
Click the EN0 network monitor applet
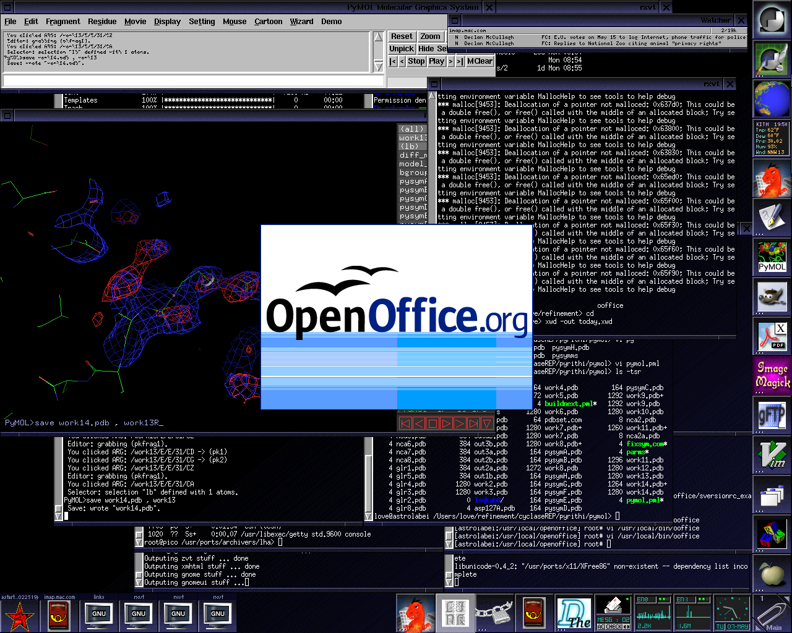click(653, 613)
